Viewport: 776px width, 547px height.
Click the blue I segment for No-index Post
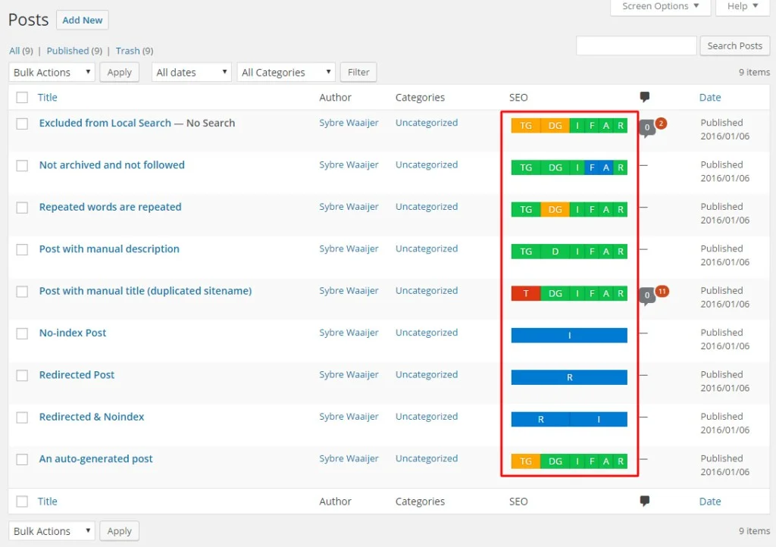tap(569, 335)
